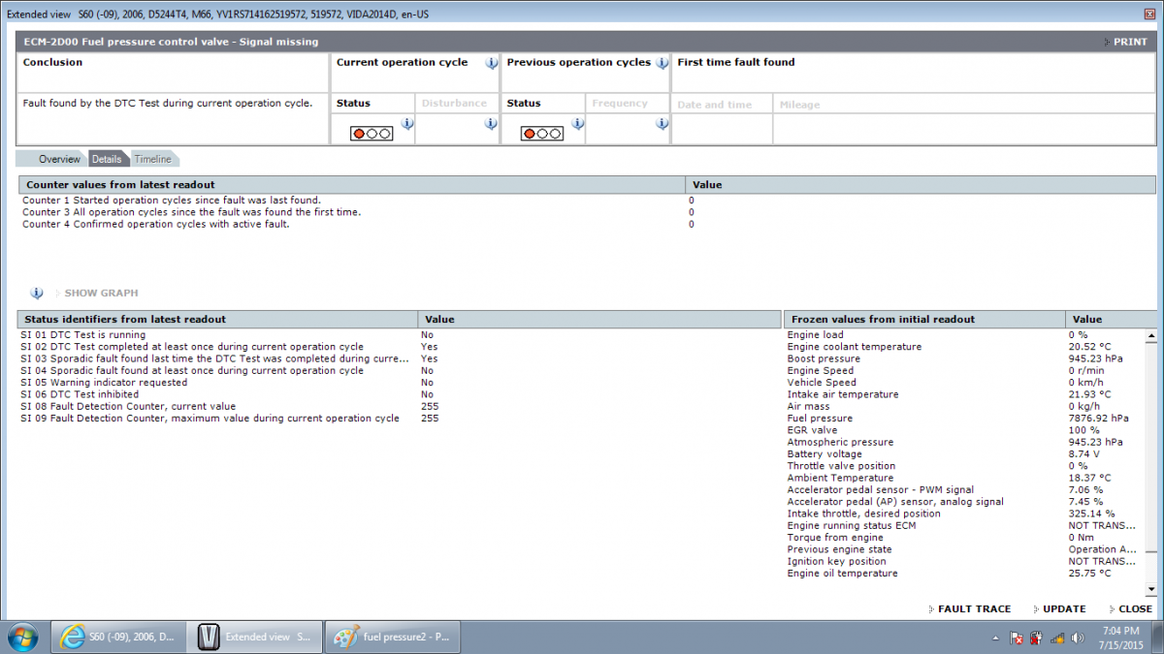Screen dimensions: 1164x654
Task: Open the Action Center flag tray icon
Action: 1018,638
